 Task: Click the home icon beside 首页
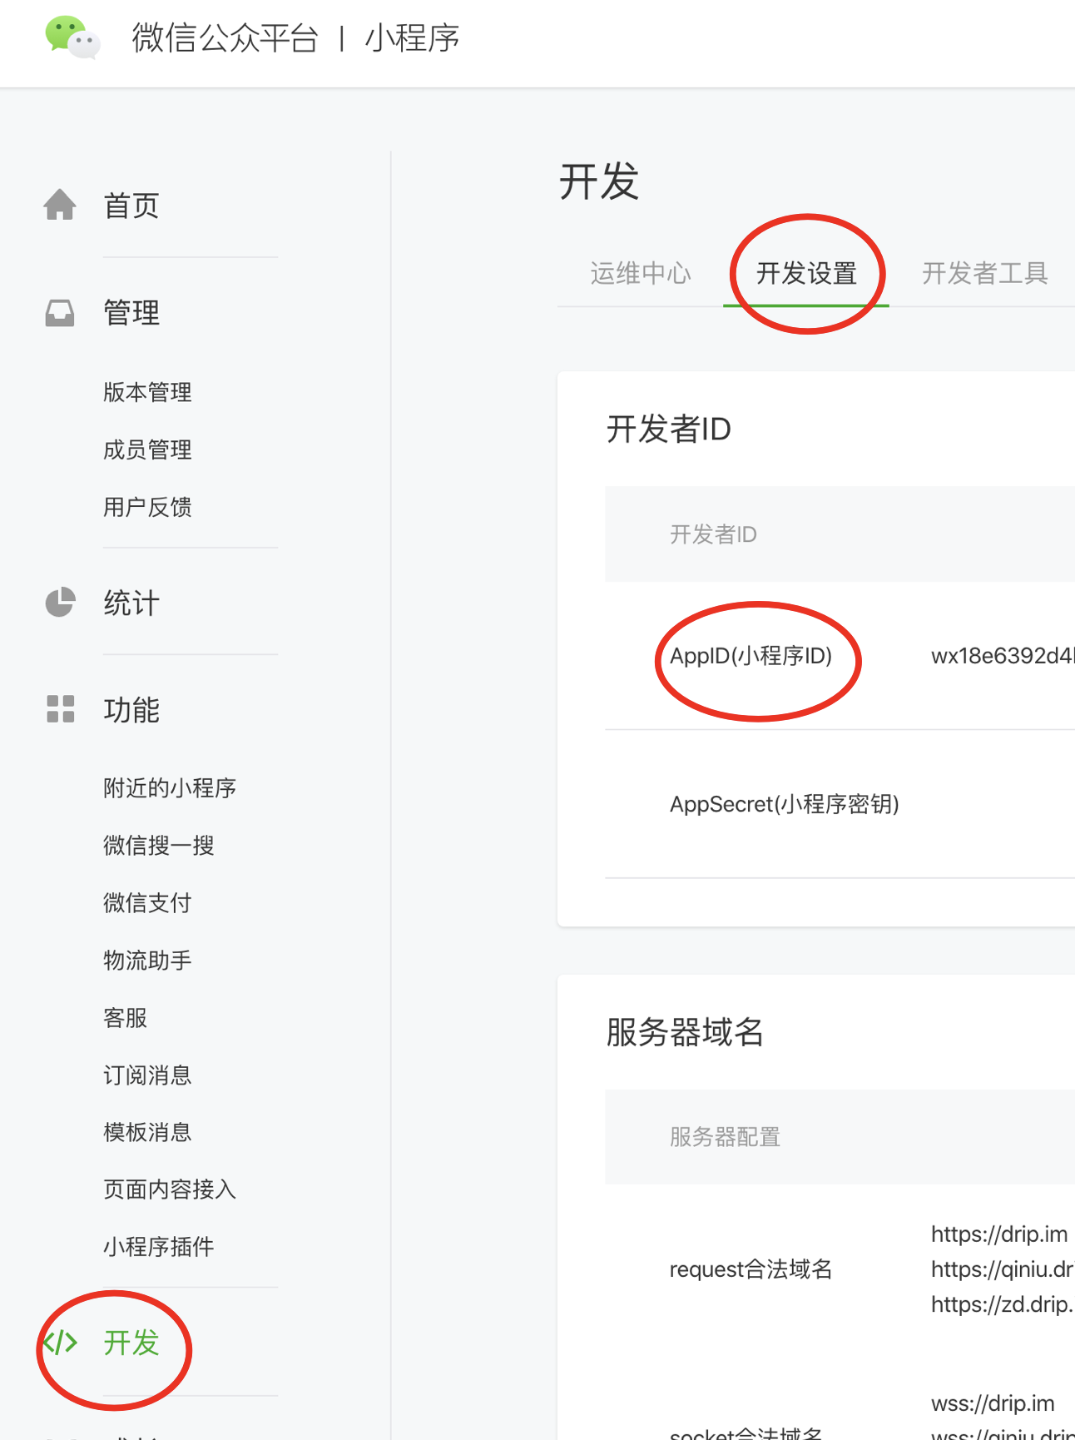pyautogui.click(x=60, y=205)
